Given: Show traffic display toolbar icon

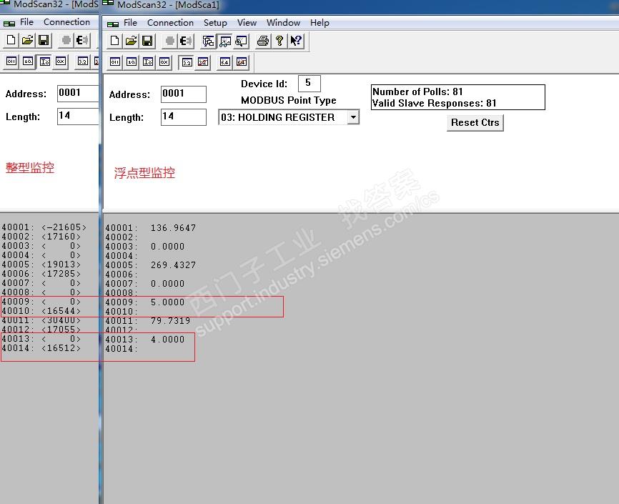Looking at the screenshot, I should 224,41.
